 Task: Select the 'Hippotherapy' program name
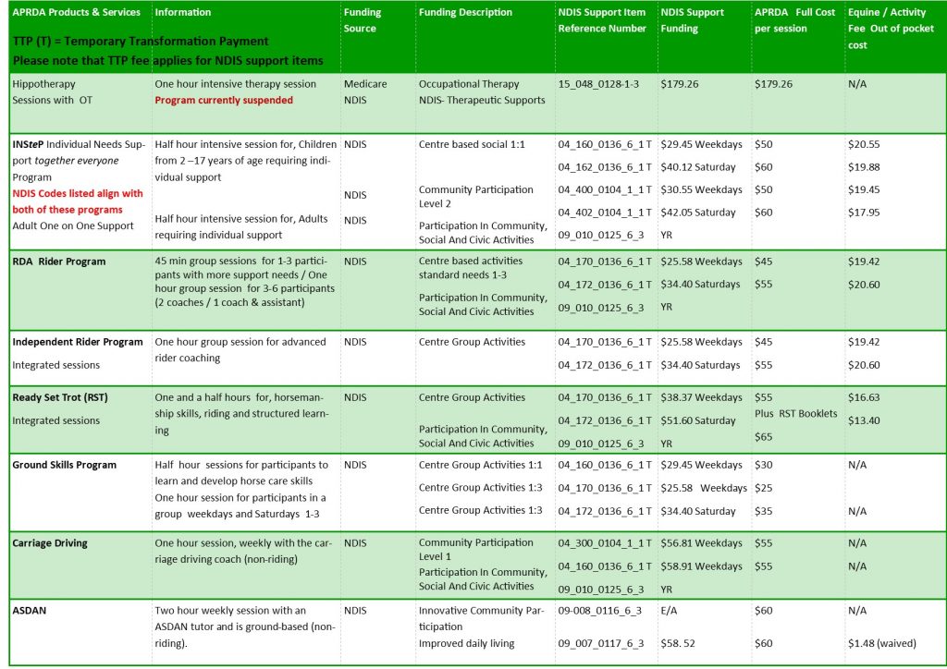38,84
